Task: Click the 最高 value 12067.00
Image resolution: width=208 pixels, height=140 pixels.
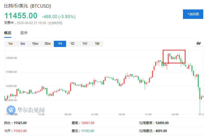Action: point(88,123)
